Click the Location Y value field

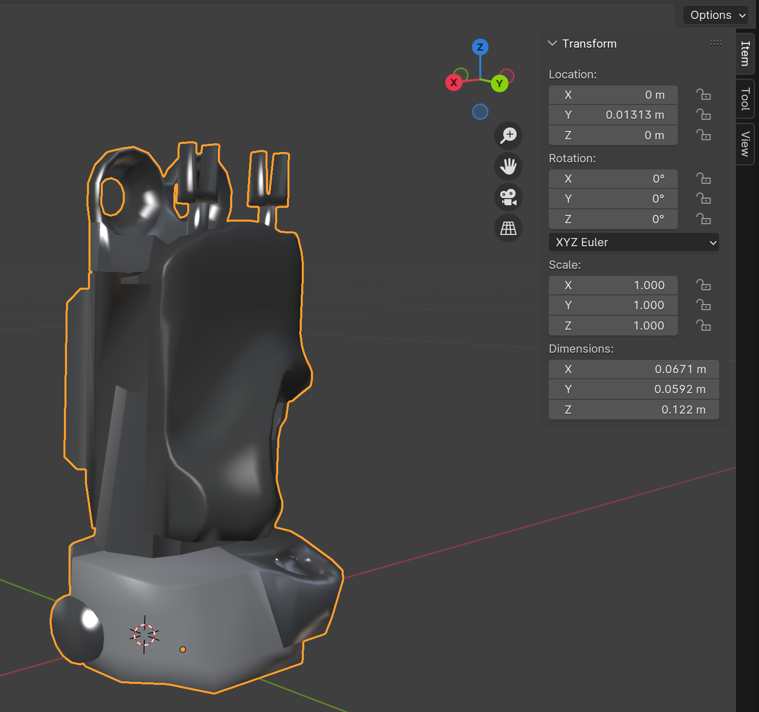(613, 115)
